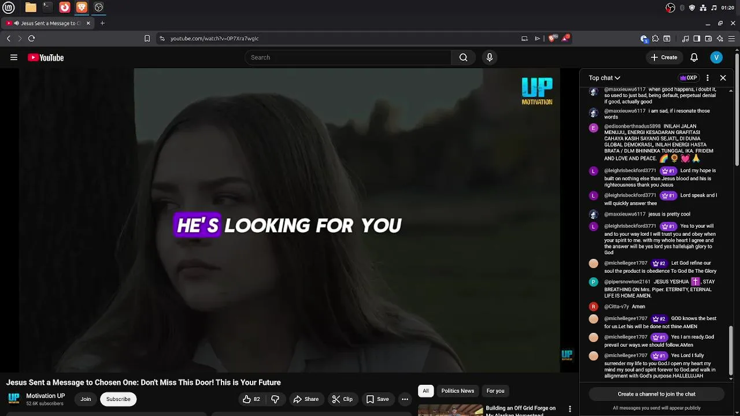Open Building an Off Grid Forge thumbnail

[450, 410]
